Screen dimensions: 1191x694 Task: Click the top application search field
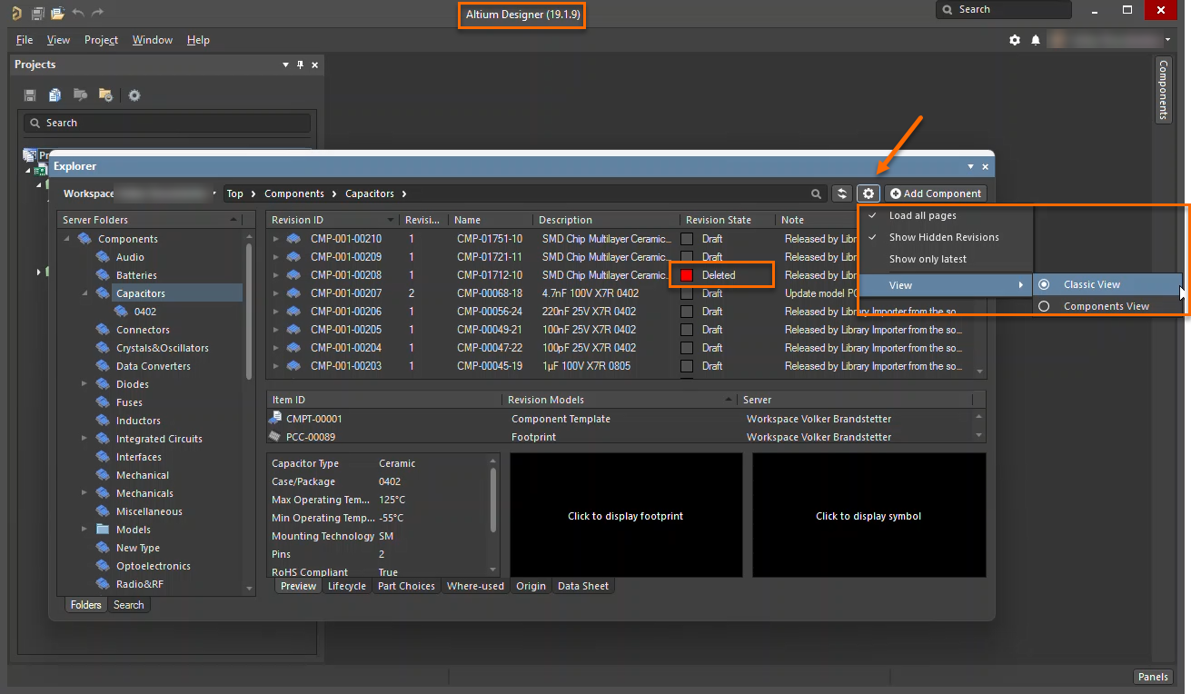pos(1004,10)
